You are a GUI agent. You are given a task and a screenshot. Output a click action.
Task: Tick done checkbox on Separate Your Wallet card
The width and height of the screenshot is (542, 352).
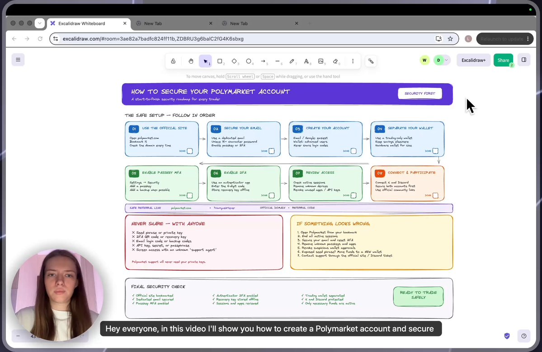click(435, 151)
